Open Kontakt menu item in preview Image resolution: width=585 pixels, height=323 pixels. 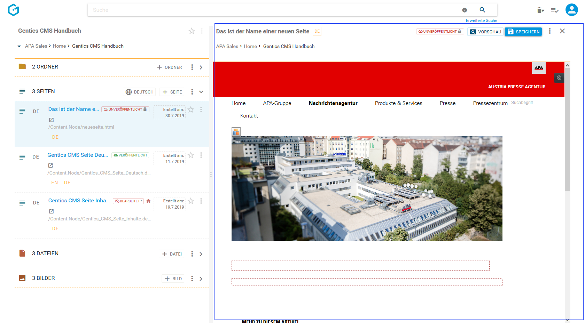[x=249, y=116]
